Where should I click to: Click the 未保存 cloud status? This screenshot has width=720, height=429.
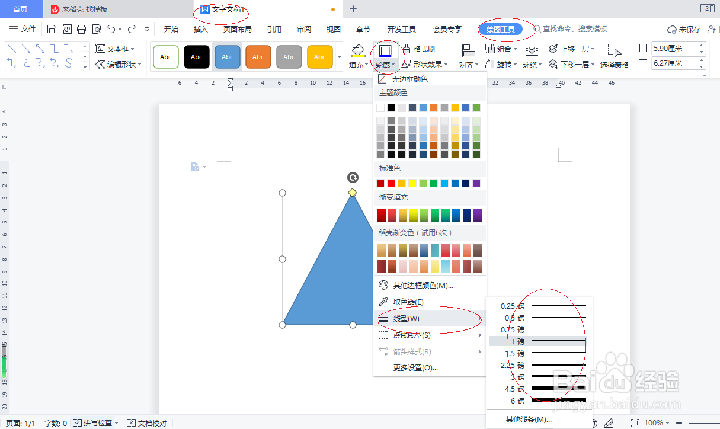684,29
